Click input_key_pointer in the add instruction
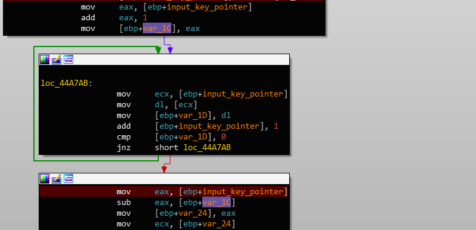Screen dimensions: 476x230 (231, 126)
